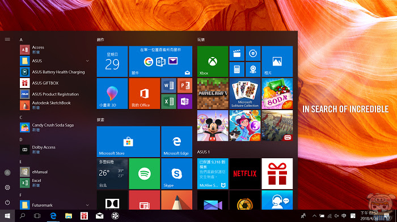Open Mail from the taskbar
Viewport: 397px width, 222px height.
click(x=99, y=216)
